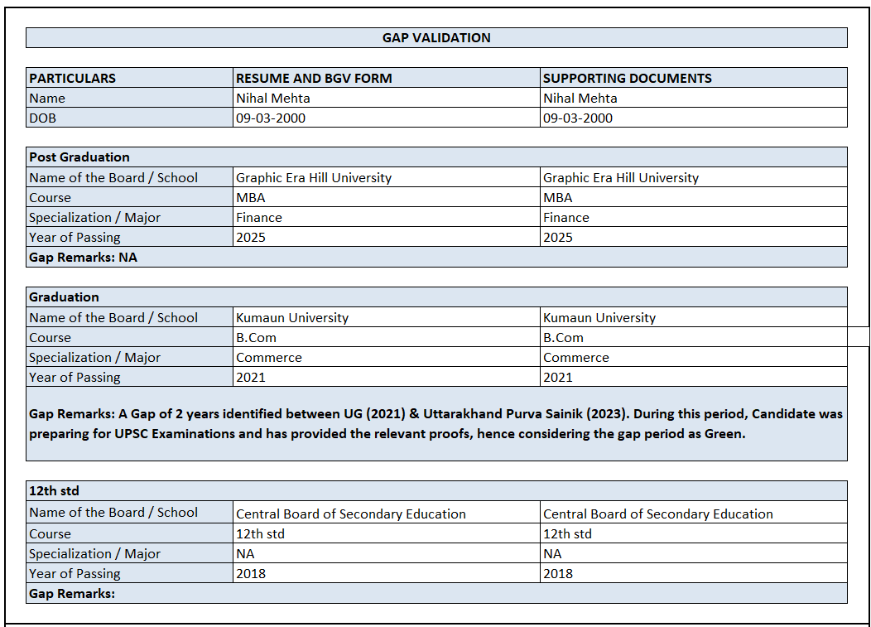Select the RESUME AND BGV FORM header

[314, 78]
